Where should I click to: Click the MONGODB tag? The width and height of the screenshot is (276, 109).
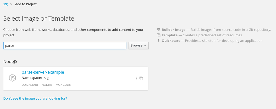pos(63,85)
